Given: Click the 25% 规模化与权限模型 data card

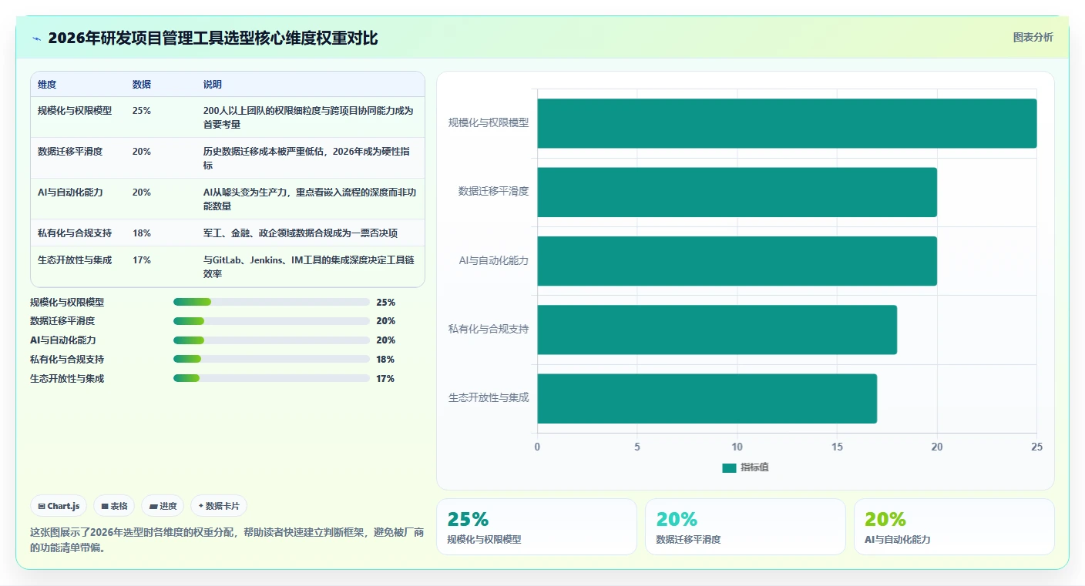Looking at the screenshot, I should tap(536, 527).
